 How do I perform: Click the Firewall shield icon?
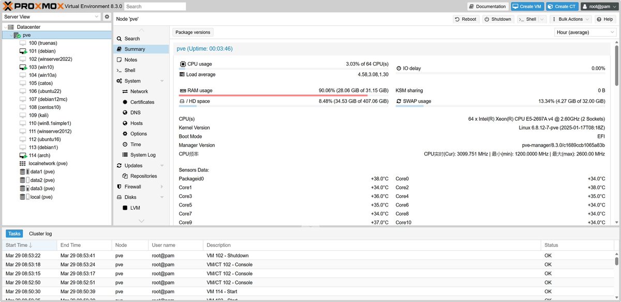[x=120, y=187]
